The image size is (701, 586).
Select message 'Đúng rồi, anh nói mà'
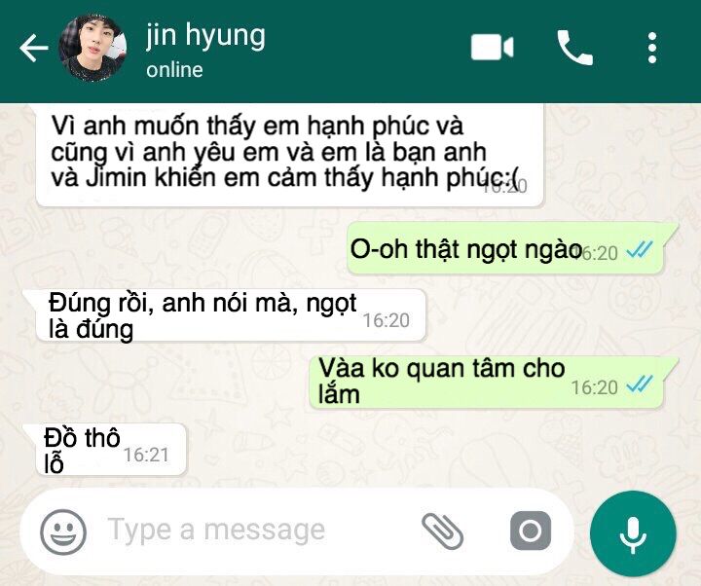[x=225, y=315]
